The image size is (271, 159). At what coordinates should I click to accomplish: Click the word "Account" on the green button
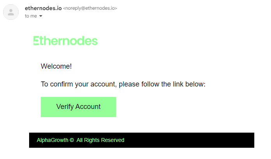tap(88, 107)
